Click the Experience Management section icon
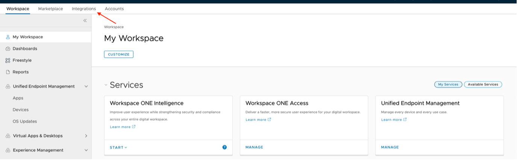The image size is (517, 160). tap(8, 150)
